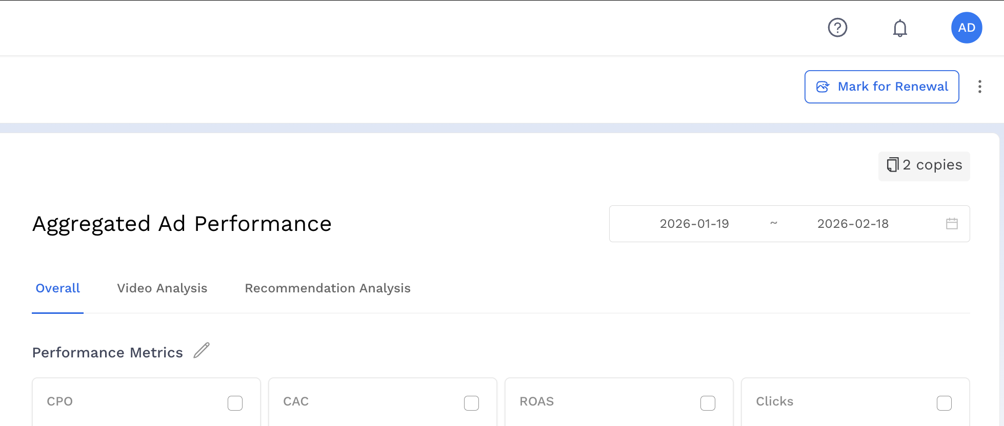This screenshot has width=1004, height=426.
Task: Select the ROAS checkbox
Action: coord(708,403)
